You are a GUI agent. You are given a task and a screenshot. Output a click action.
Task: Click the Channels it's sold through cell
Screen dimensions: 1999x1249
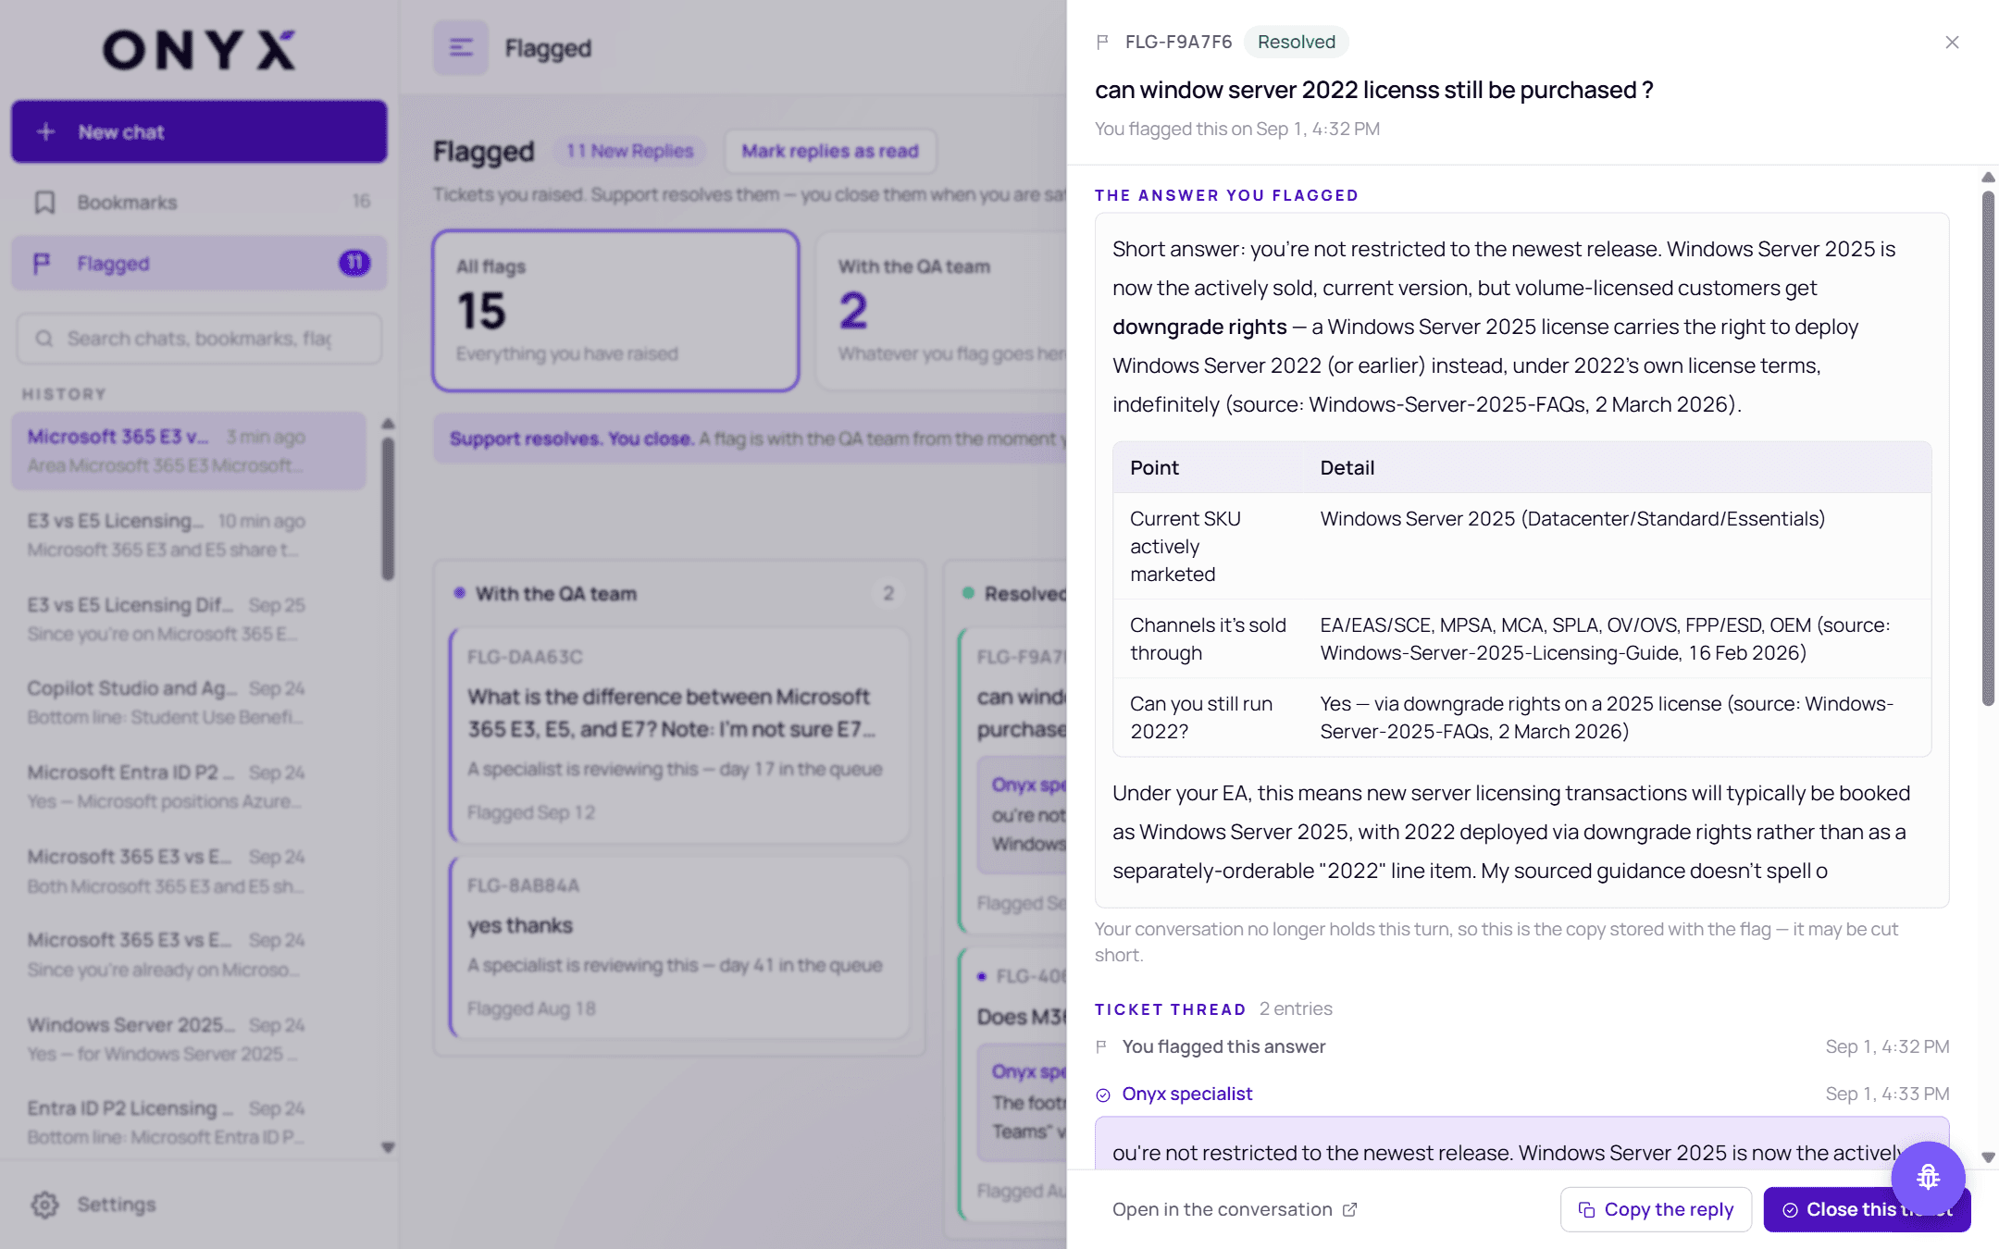(1209, 638)
